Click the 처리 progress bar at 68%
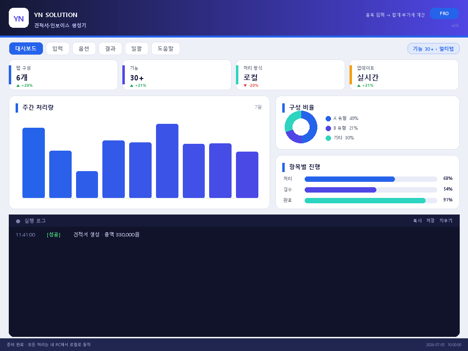468x351 pixels. (x=370, y=179)
